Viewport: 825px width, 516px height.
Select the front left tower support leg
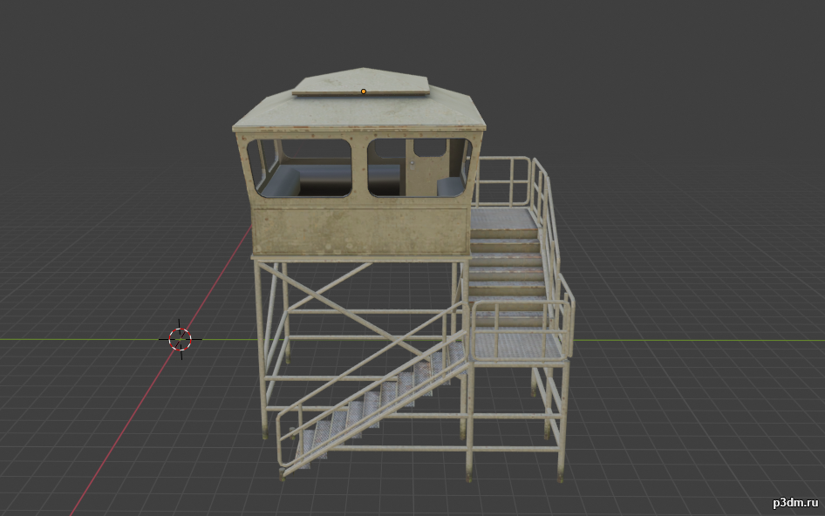263,349
